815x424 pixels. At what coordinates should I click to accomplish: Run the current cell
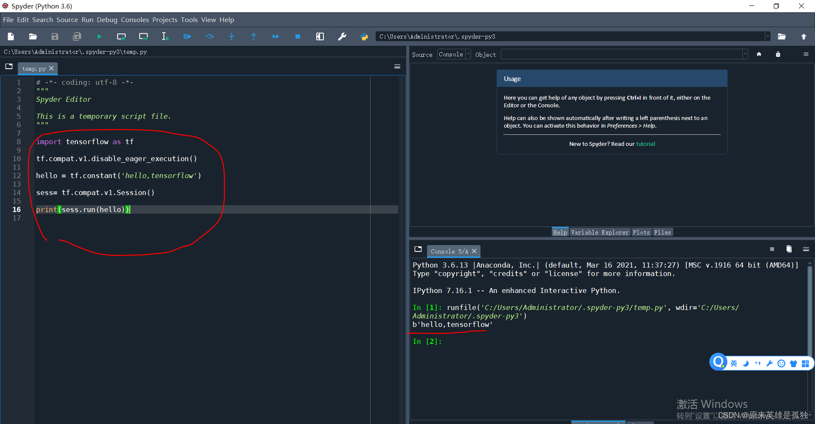(121, 36)
